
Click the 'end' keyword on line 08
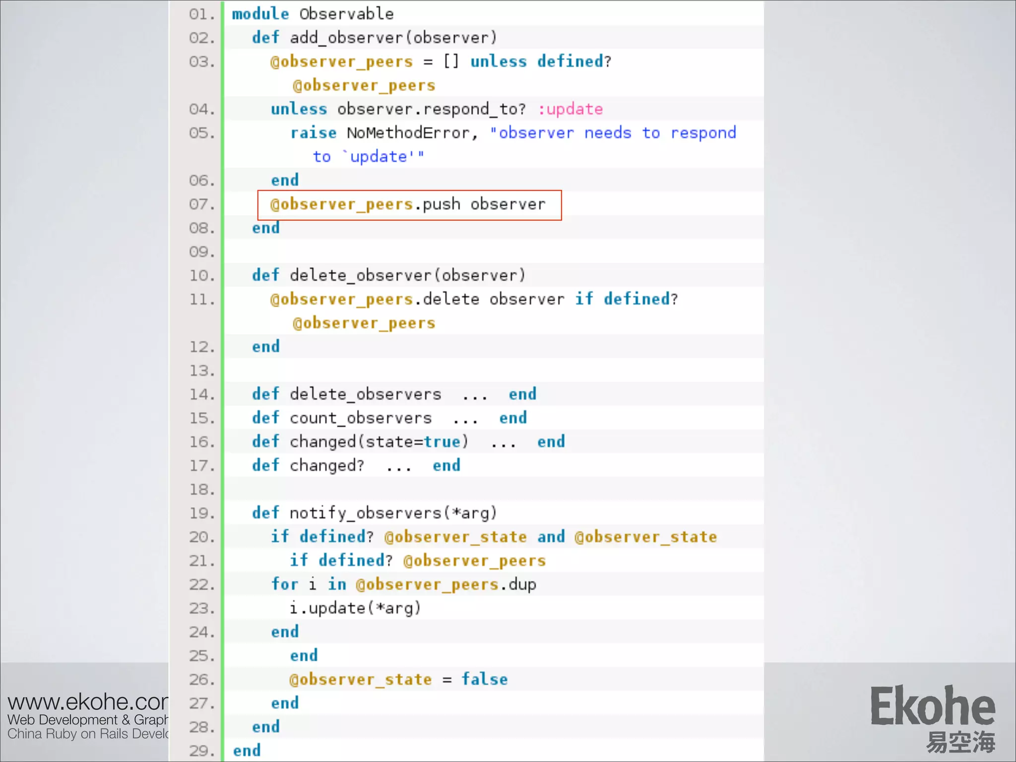pyautogui.click(x=266, y=228)
